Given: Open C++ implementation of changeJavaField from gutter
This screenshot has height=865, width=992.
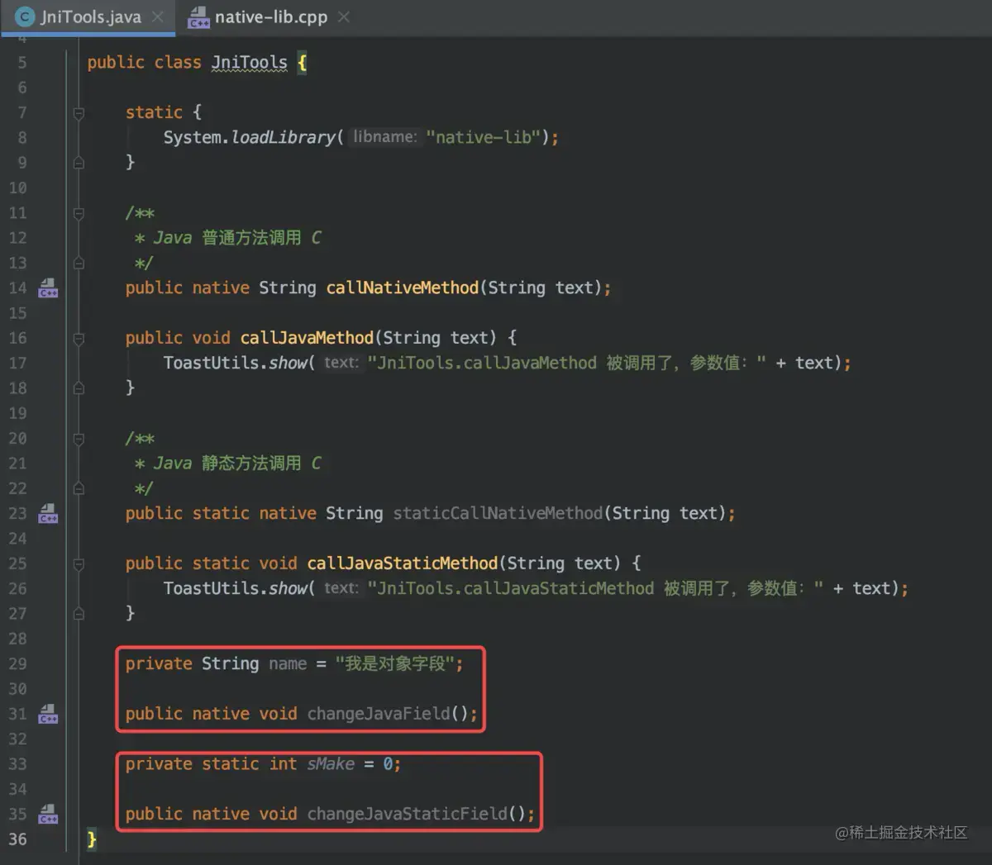Looking at the screenshot, I should coord(48,714).
